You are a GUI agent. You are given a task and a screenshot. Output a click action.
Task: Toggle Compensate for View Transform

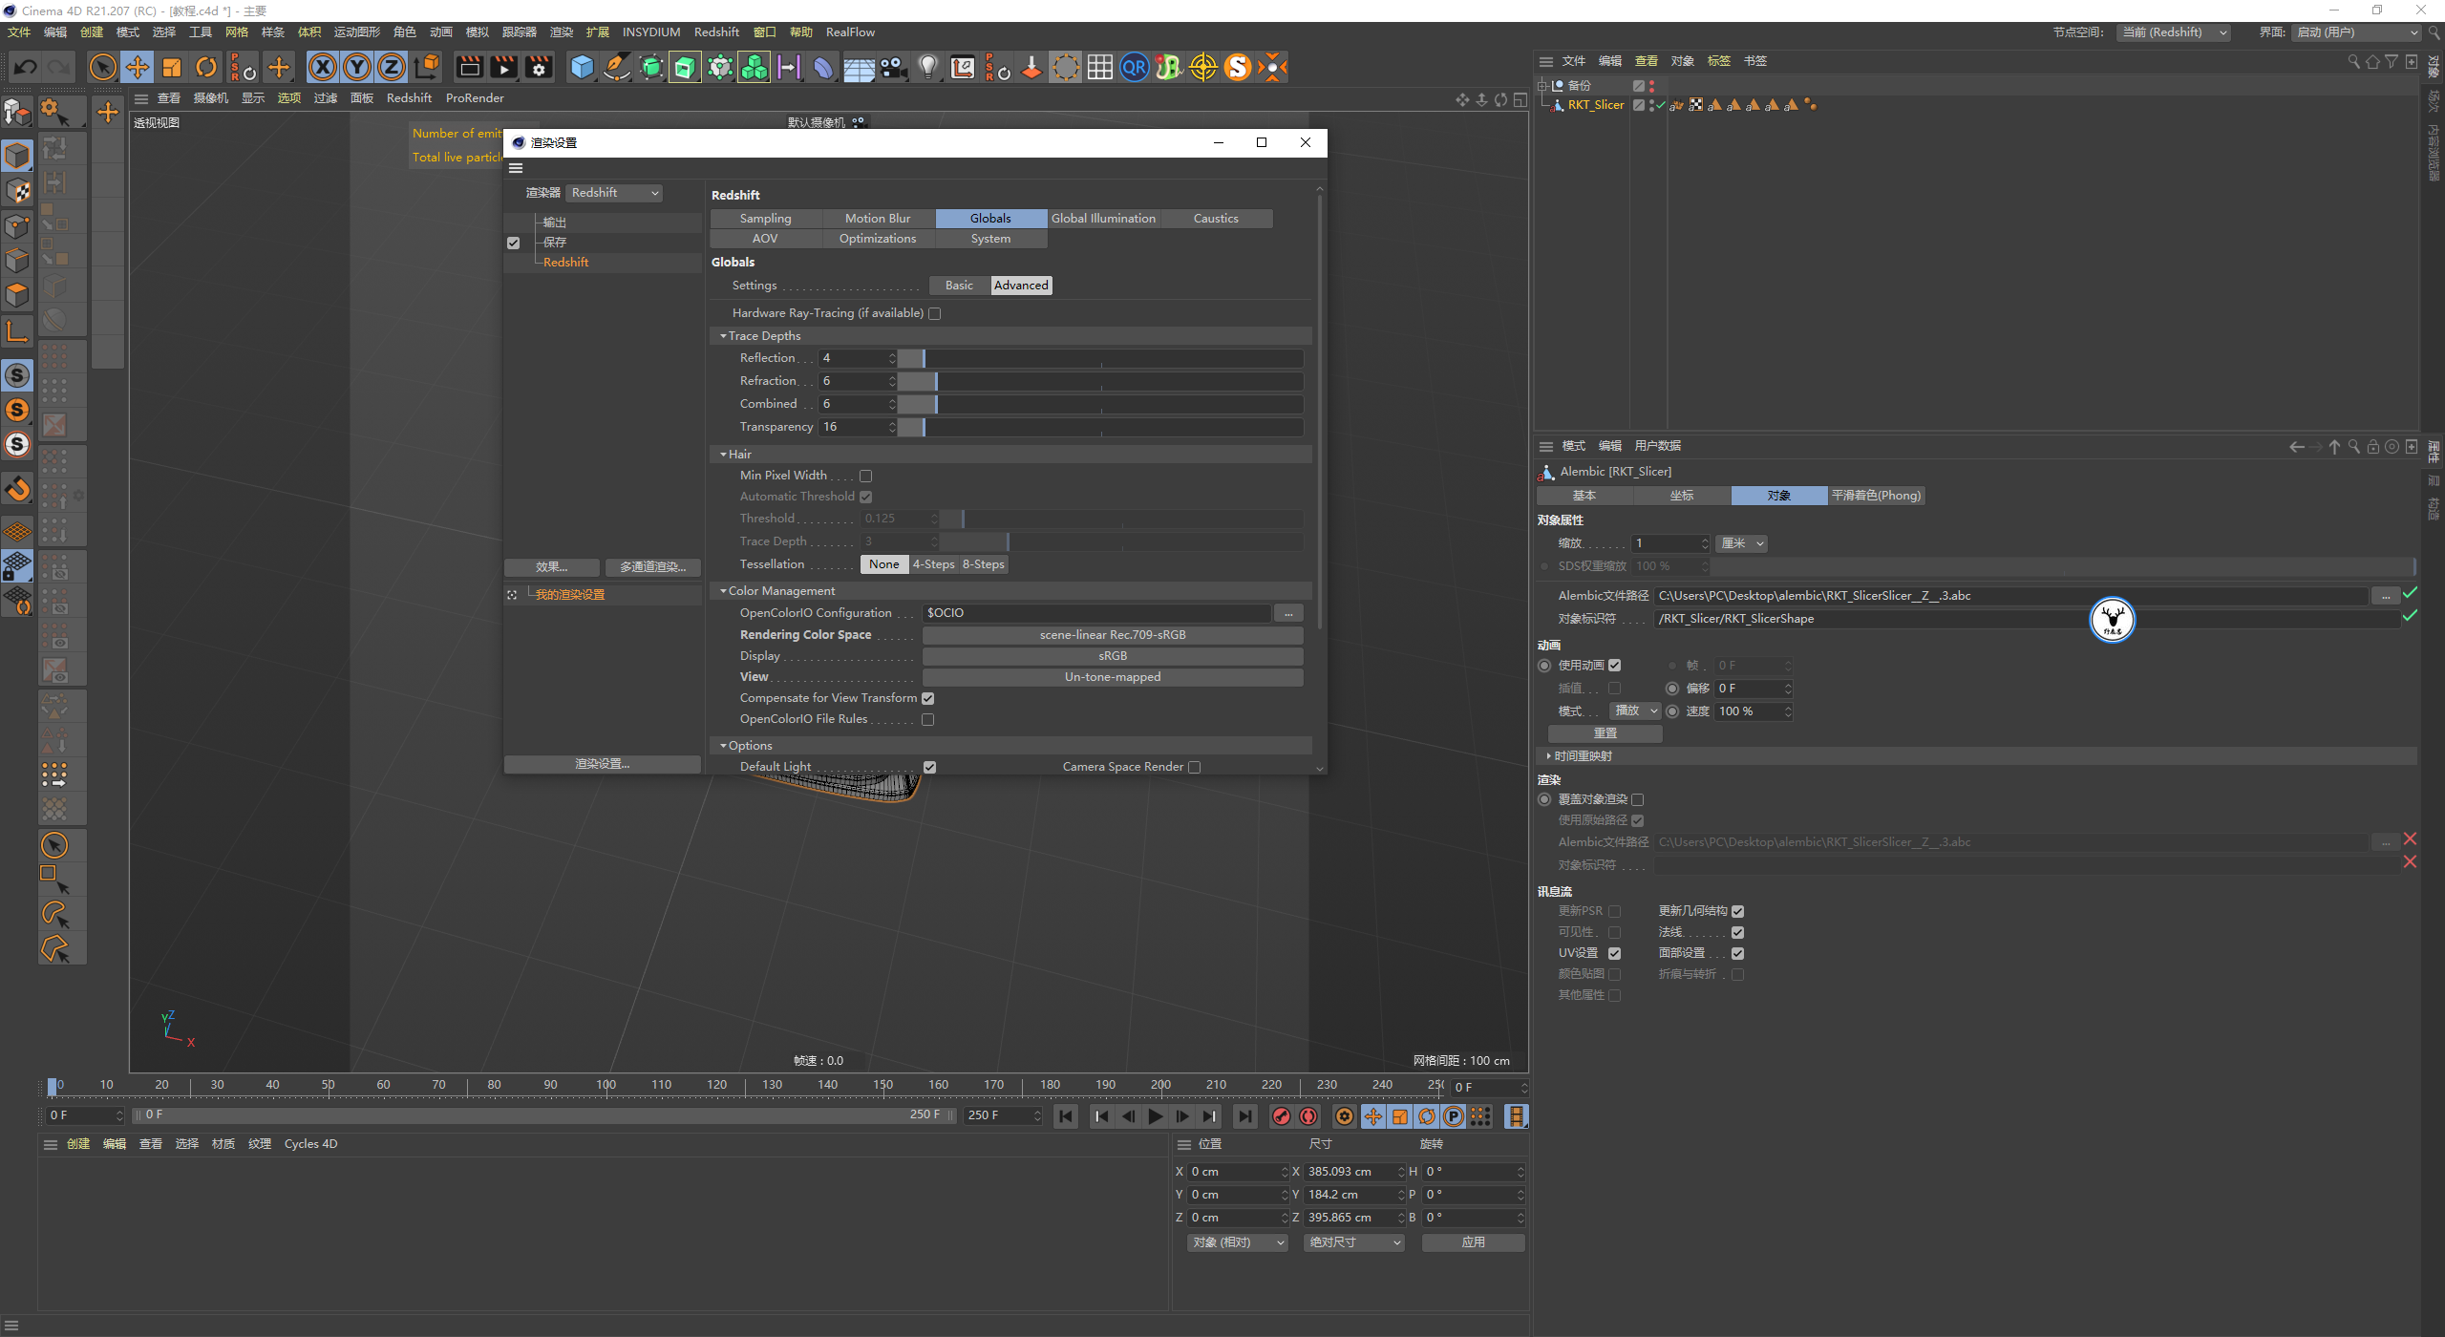coord(930,698)
